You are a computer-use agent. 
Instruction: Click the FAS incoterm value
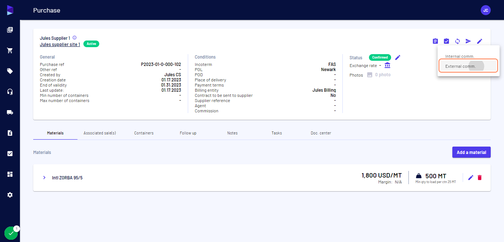[332, 64]
